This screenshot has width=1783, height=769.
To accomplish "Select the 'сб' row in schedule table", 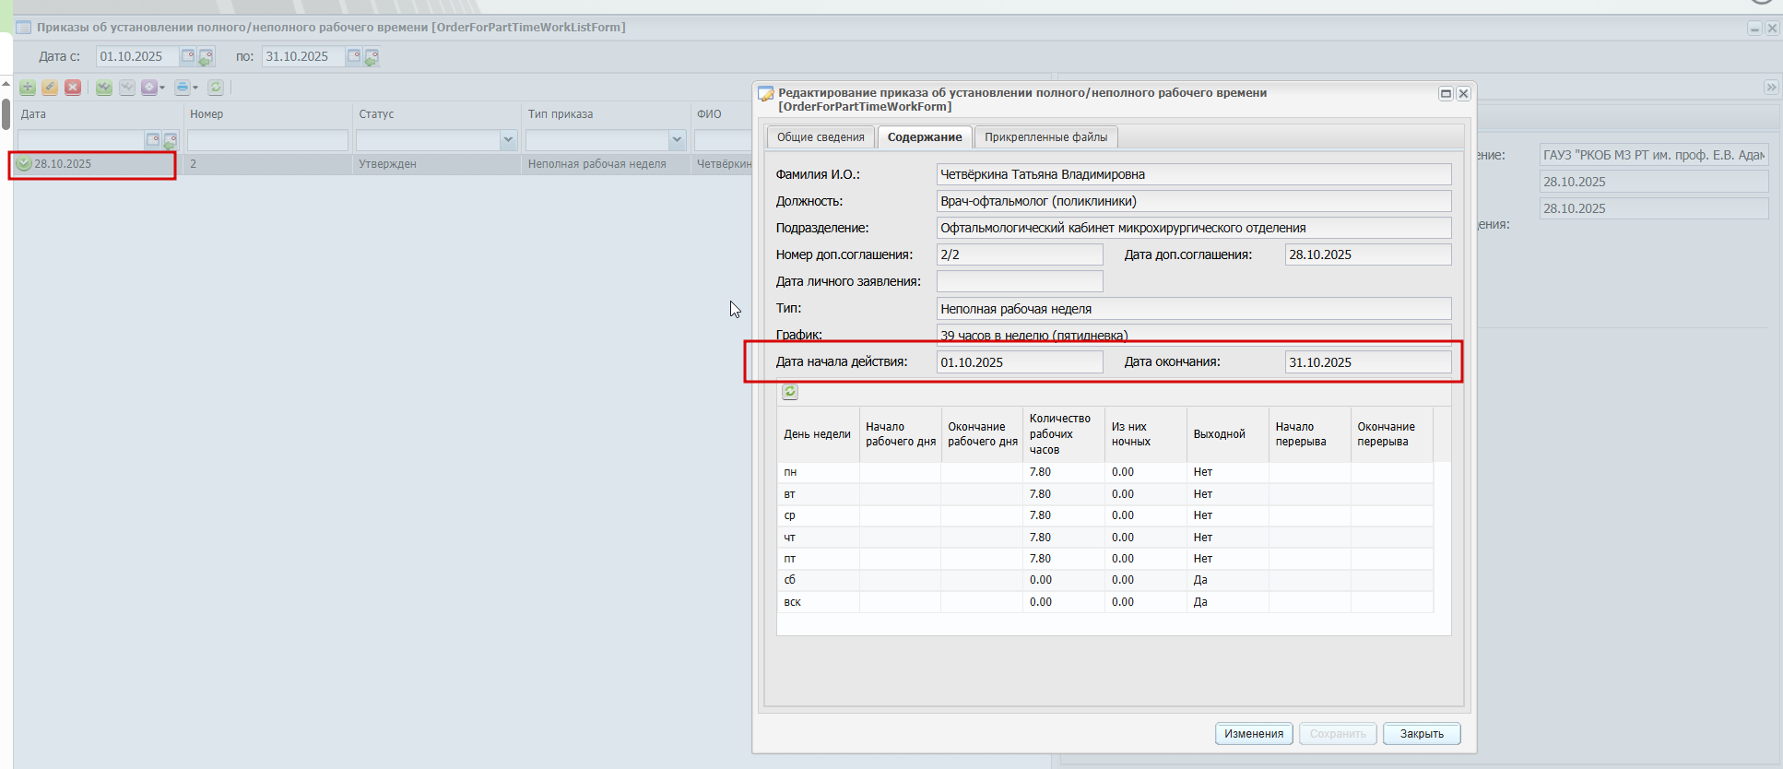I will (x=1105, y=580).
